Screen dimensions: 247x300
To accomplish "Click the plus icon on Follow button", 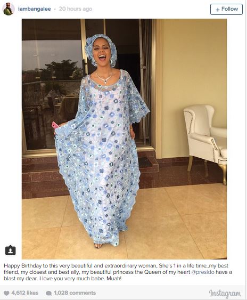I will [x=217, y=10].
